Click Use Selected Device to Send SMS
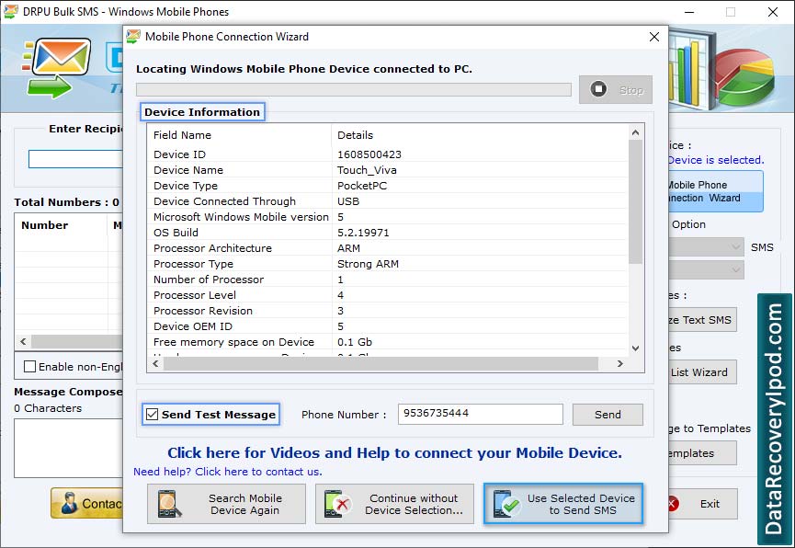Image resolution: width=795 pixels, height=548 pixels. pos(563,504)
